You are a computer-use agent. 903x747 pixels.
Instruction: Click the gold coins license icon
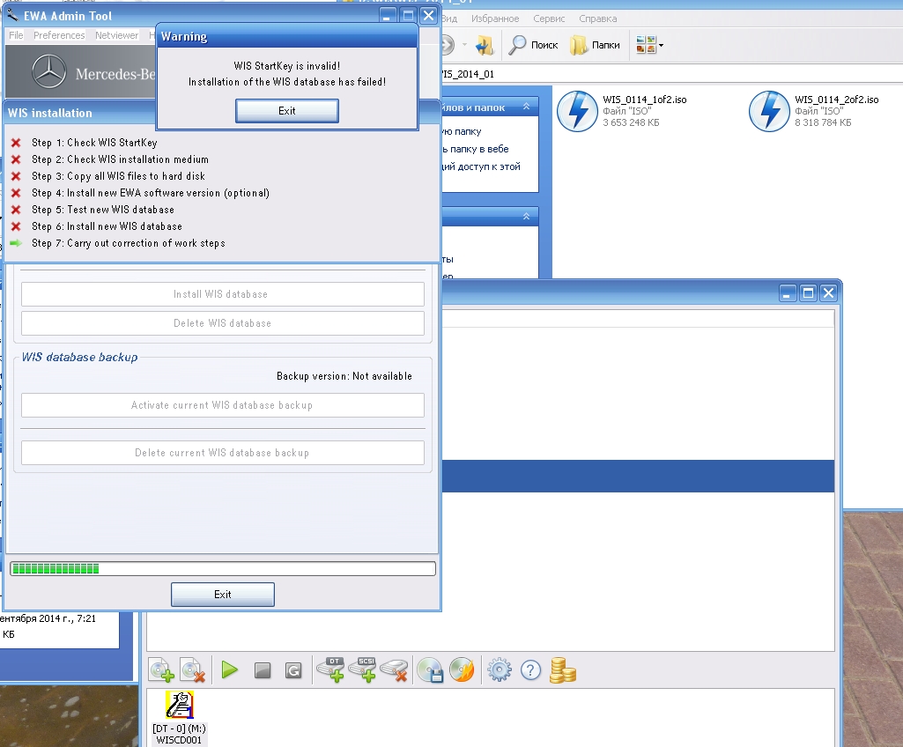tap(563, 670)
